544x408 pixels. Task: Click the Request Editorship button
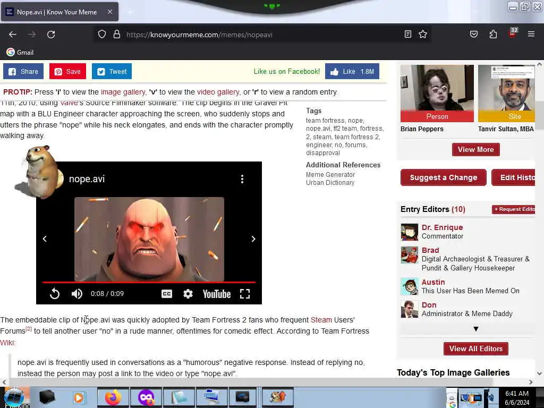click(x=514, y=209)
